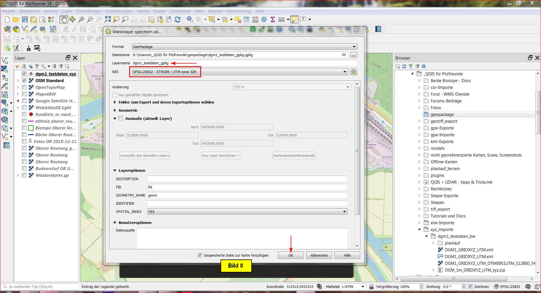The width and height of the screenshot is (541, 293).
Task: Click the Identify Features tool
Action: 190,19
